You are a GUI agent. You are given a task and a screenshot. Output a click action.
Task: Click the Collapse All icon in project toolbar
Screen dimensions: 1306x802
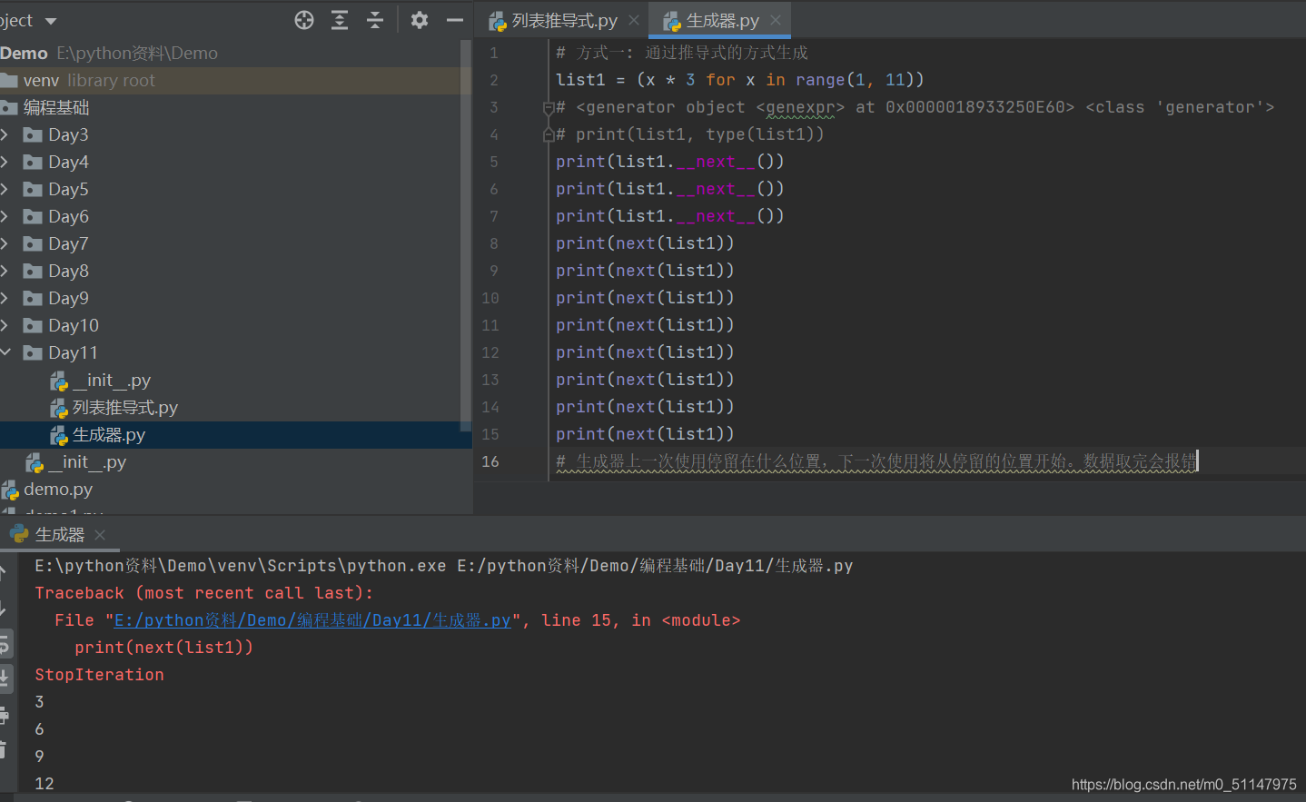(x=375, y=20)
